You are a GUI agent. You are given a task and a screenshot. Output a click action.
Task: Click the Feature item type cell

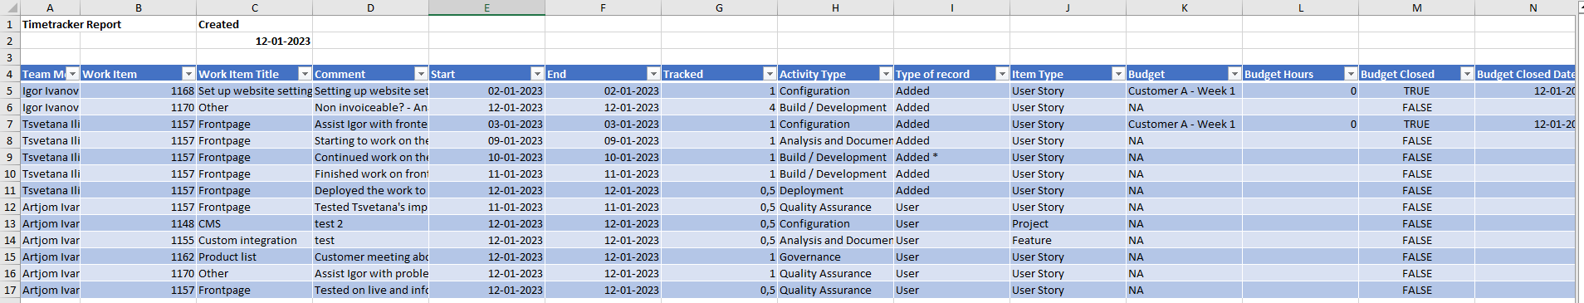(x=1068, y=240)
